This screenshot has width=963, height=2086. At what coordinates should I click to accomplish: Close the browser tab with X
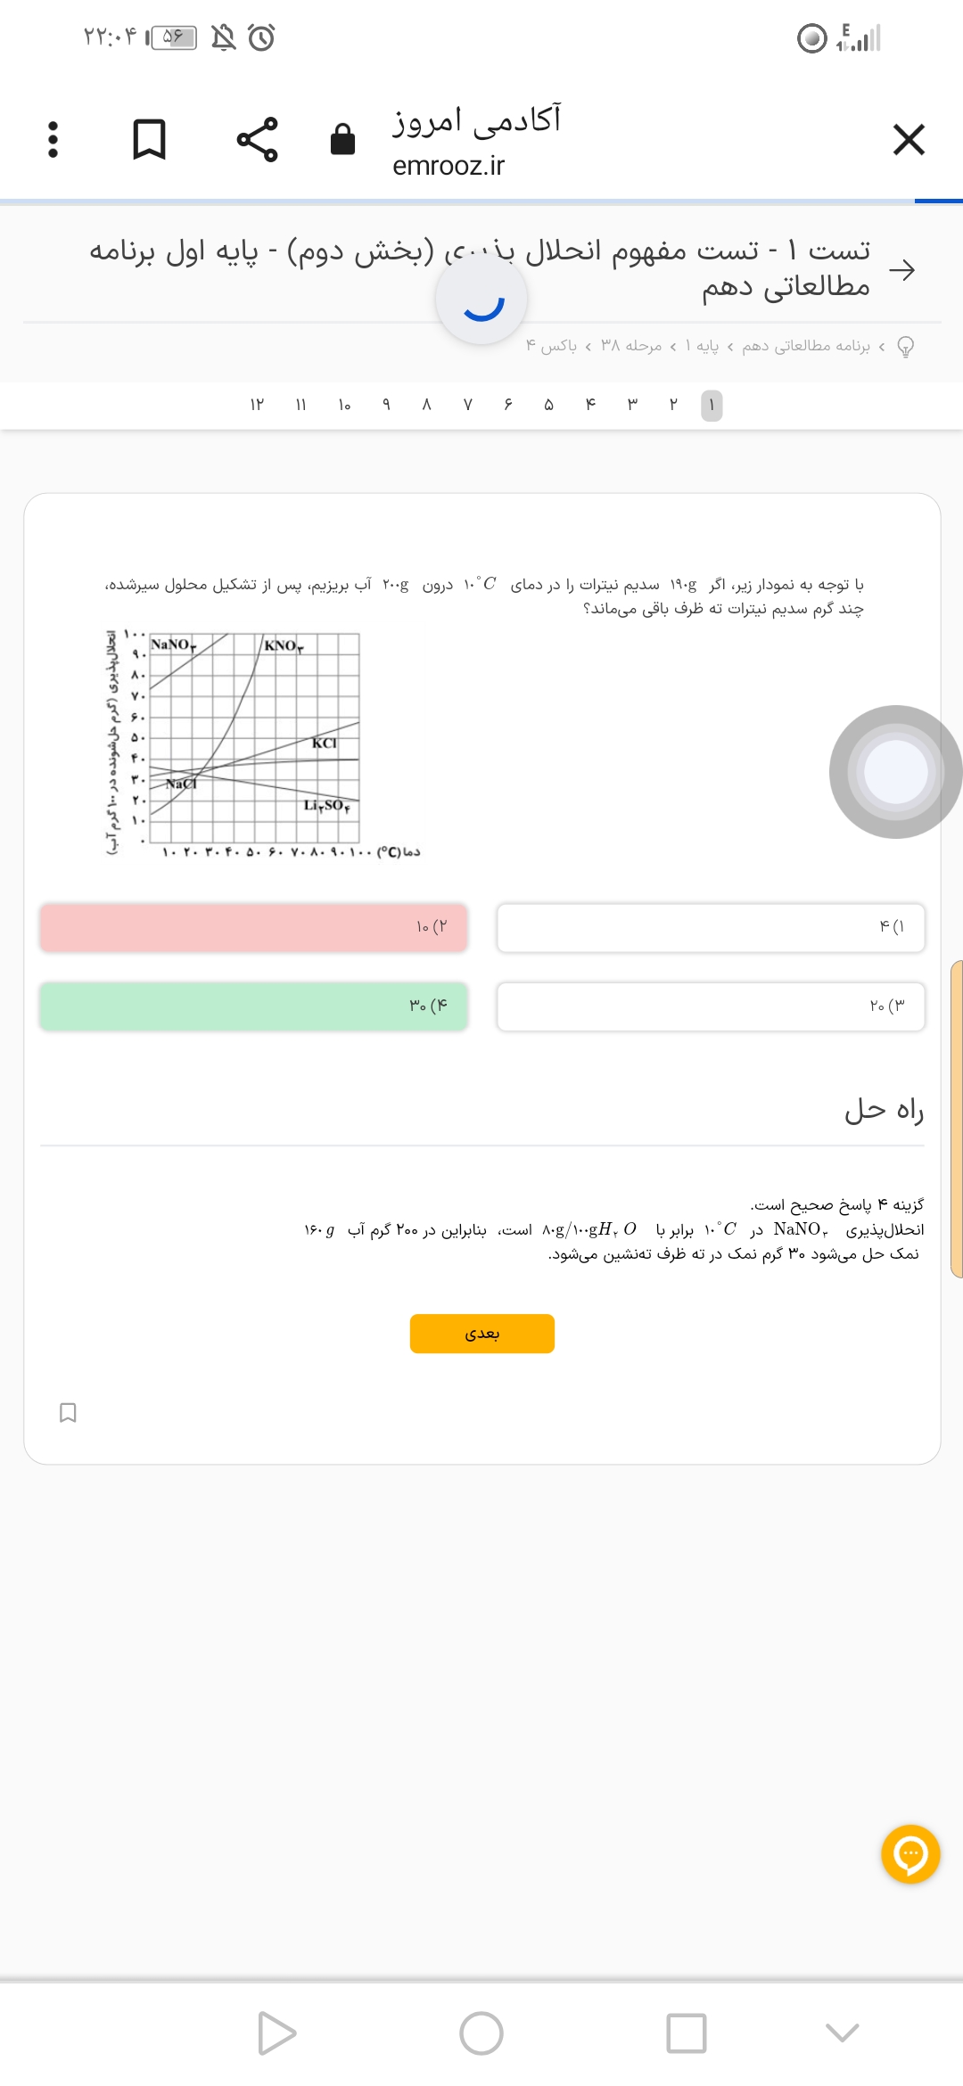(x=909, y=140)
